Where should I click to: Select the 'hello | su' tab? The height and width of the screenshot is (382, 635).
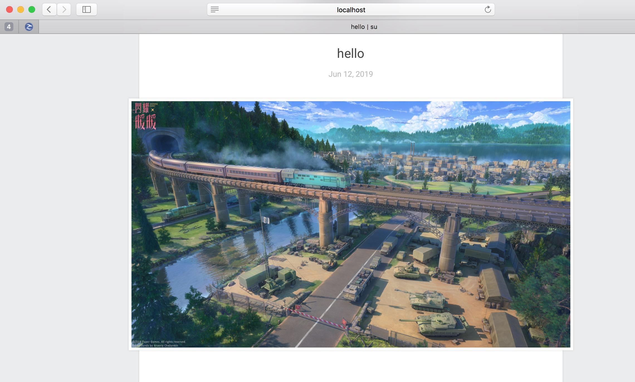click(364, 27)
